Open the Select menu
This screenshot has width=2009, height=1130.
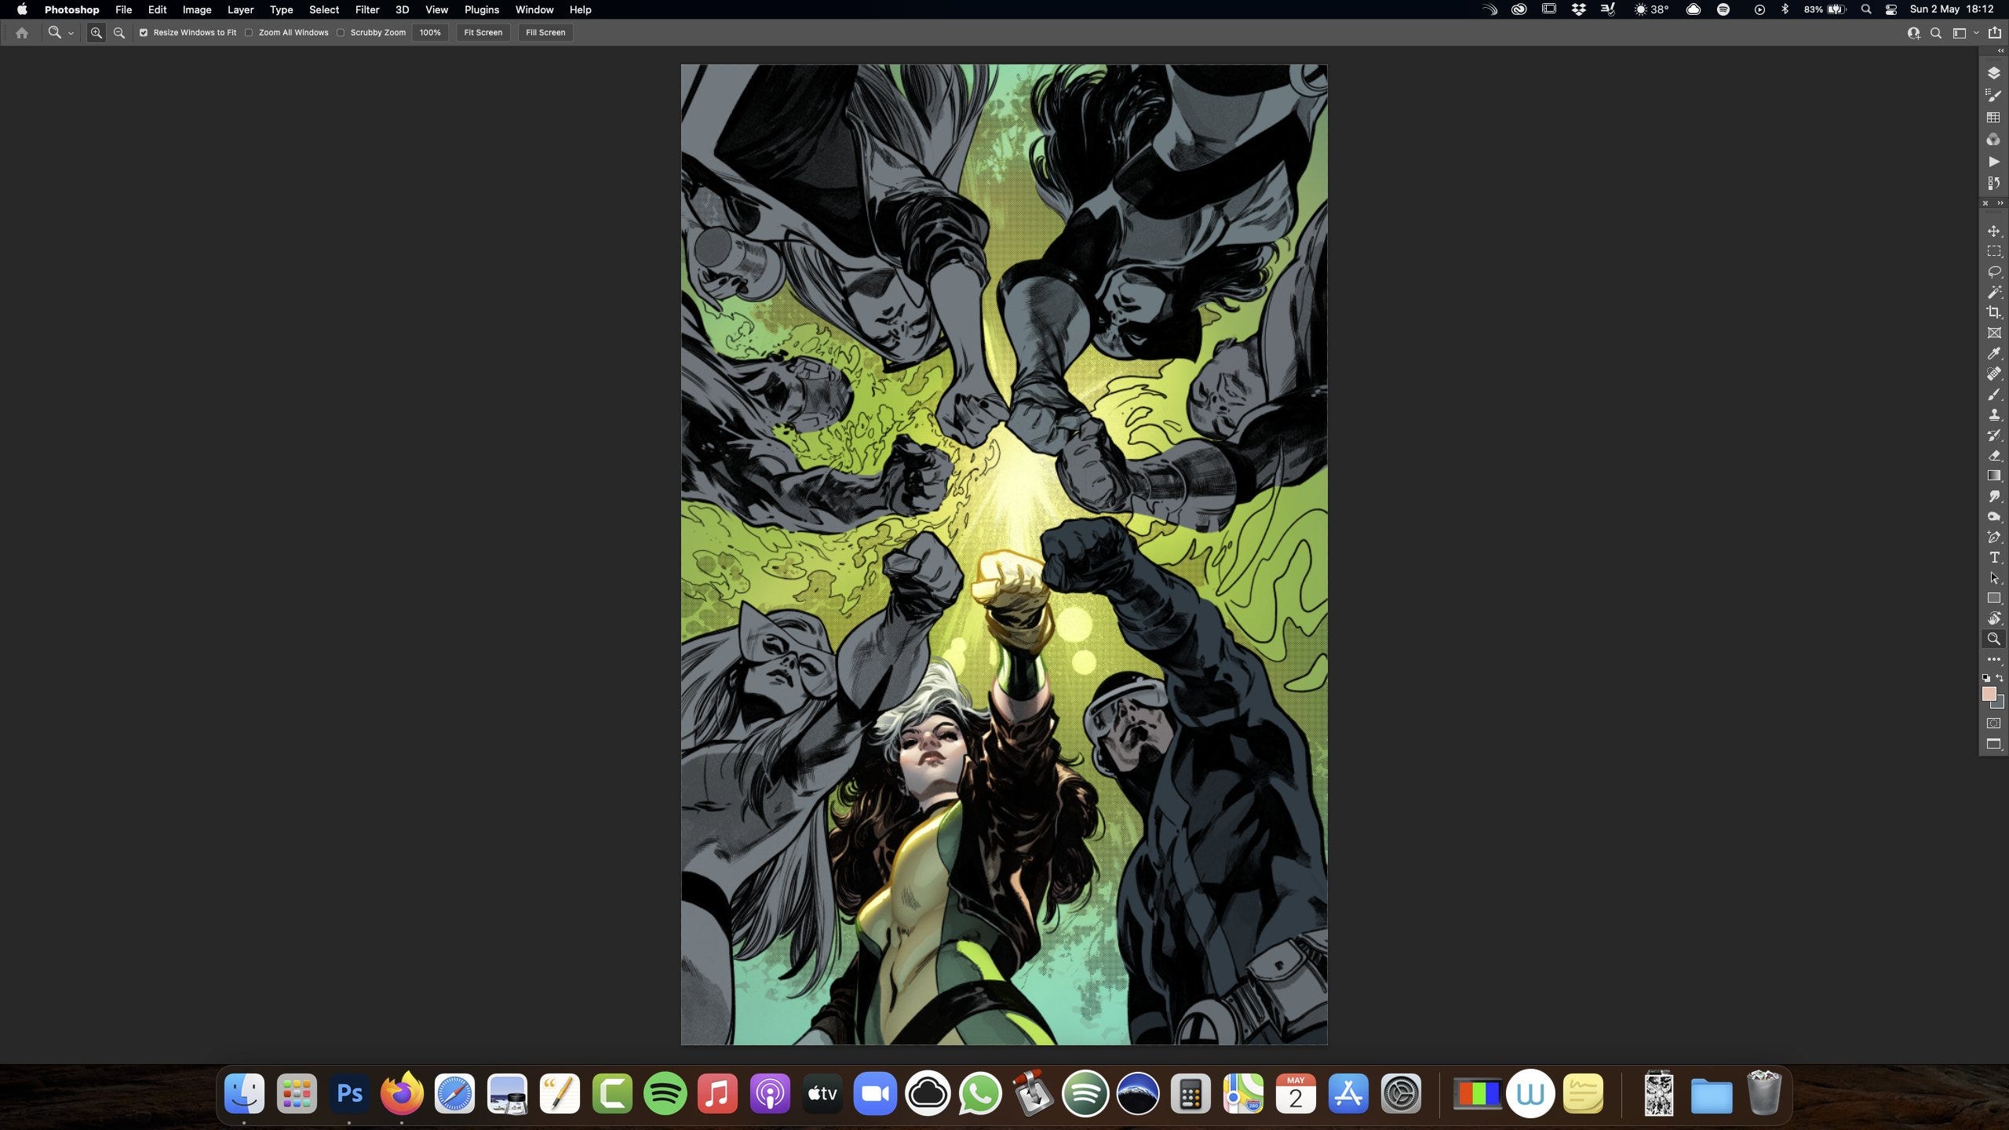[x=323, y=9]
